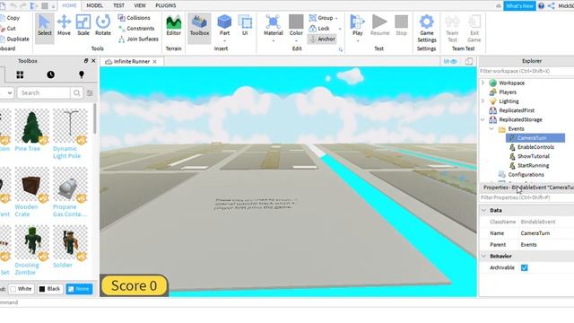Collapse the ReplicatedStorage node
Viewport: 574px width, 323px height.
(483, 119)
